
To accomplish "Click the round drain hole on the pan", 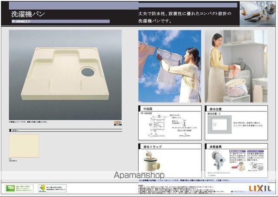I will click(x=88, y=72).
